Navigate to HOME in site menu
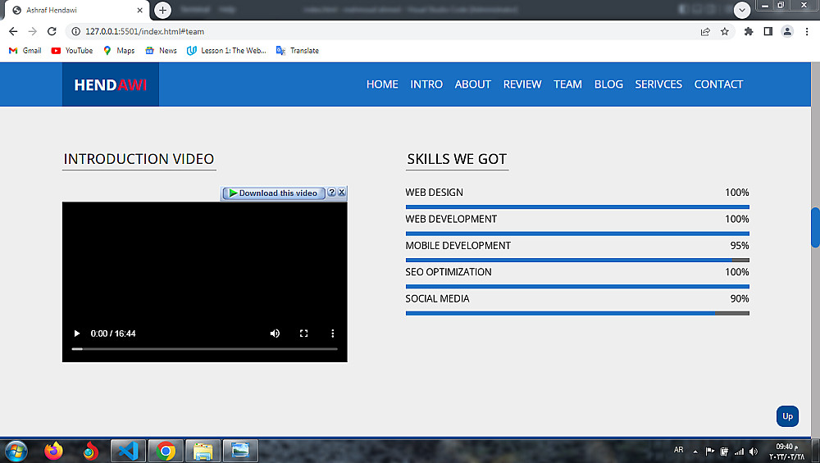This screenshot has width=820, height=463. pos(382,84)
